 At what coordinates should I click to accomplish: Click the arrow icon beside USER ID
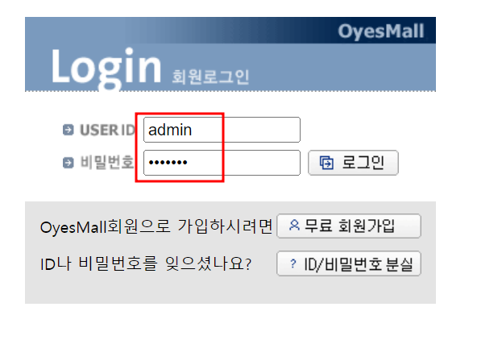pyautogui.click(x=68, y=130)
